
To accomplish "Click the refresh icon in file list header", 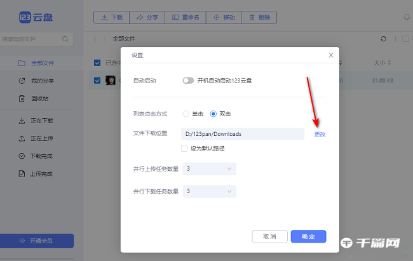I will 383,39.
